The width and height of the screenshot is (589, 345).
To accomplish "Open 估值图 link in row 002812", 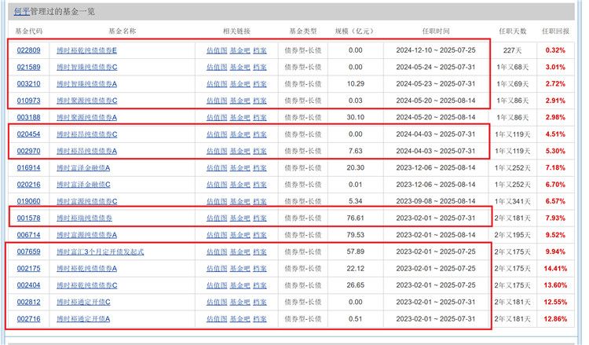I will pos(217,302).
